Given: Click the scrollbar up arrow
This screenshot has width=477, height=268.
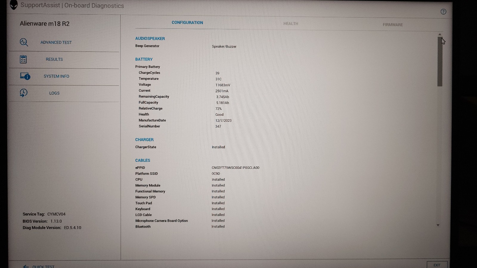Looking at the screenshot, I should (x=440, y=35).
